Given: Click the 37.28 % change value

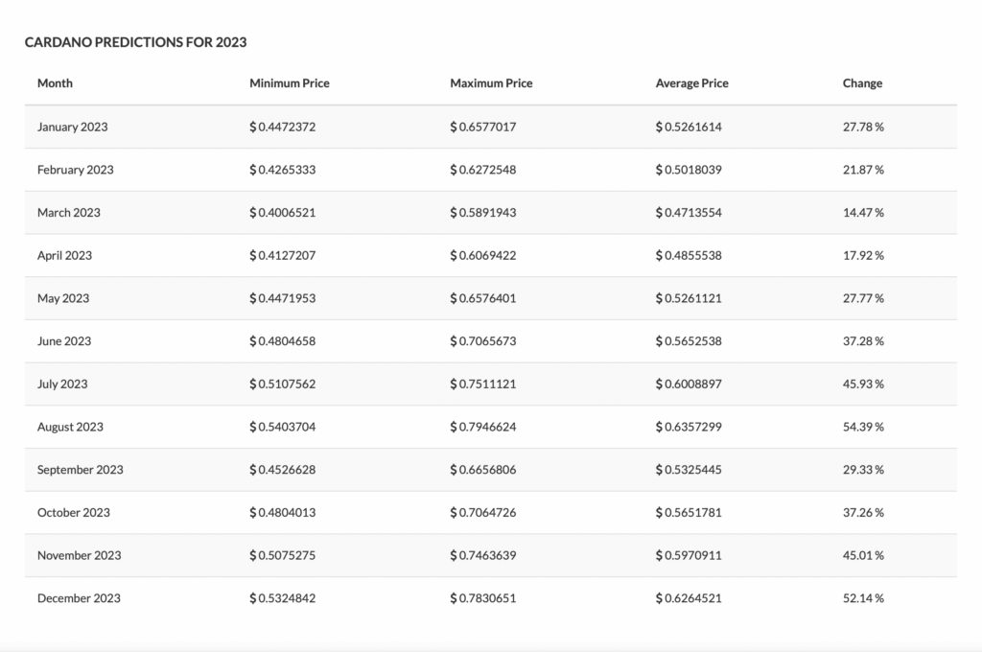Looking at the screenshot, I should click(863, 340).
